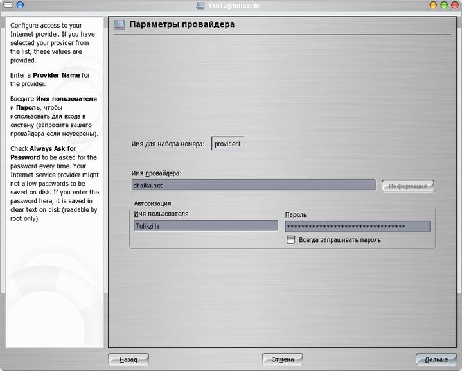Proceed with the Дальше button
This screenshot has width=462, height=371.
coord(436,359)
